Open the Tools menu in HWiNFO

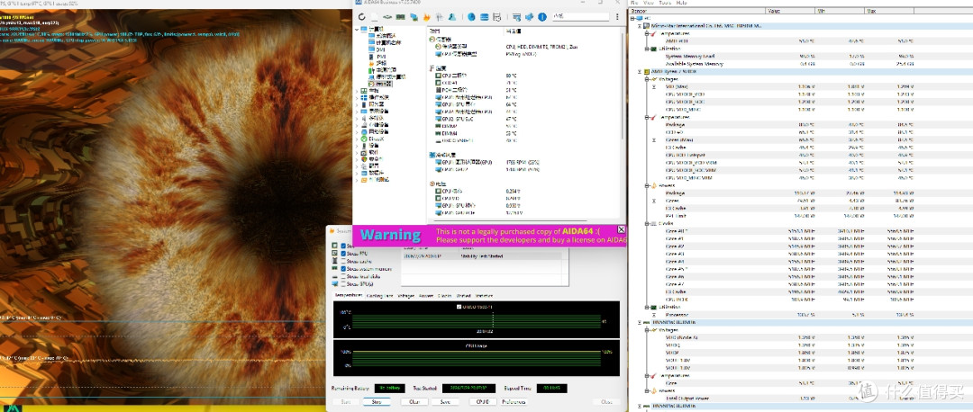665,3
